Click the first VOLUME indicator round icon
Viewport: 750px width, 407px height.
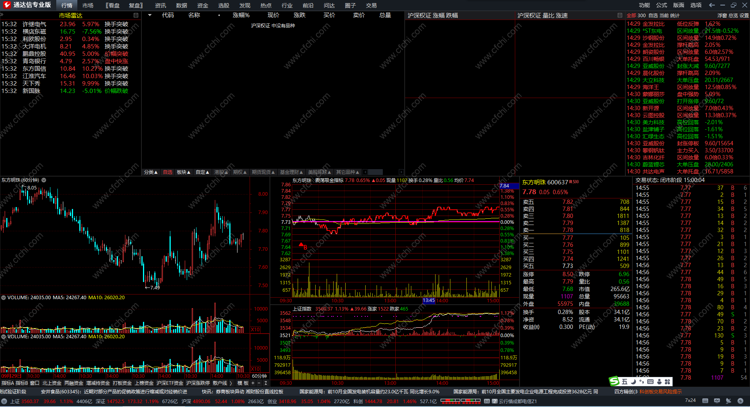coord(4,298)
